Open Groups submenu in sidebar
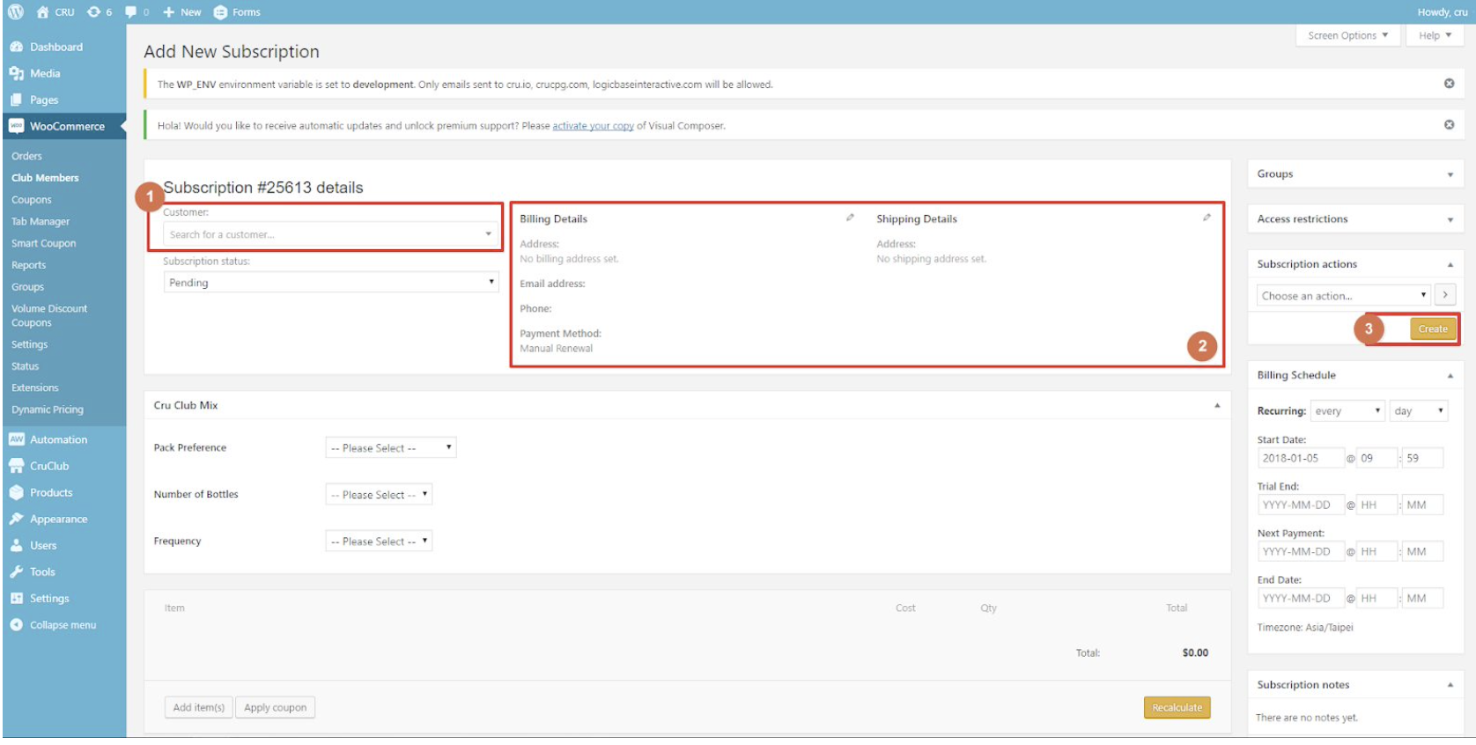 click(x=27, y=287)
